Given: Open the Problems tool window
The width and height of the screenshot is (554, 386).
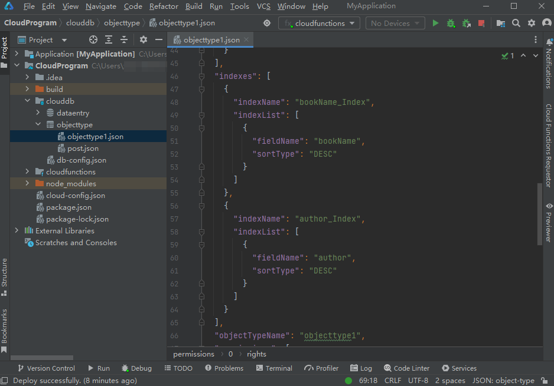Looking at the screenshot, I should 224,368.
